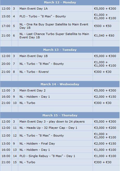This screenshot has height=171, width=120.
Task: Click the March 14 - Wednesday header
Action: pyautogui.click(x=60, y=84)
